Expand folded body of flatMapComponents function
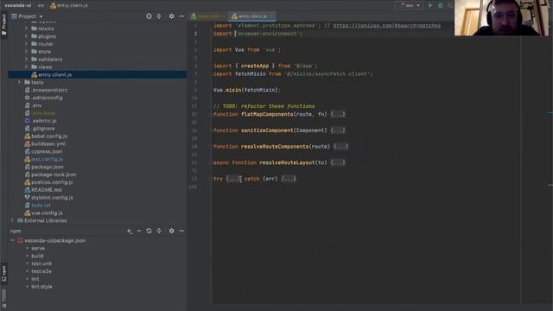 [x=338, y=114]
